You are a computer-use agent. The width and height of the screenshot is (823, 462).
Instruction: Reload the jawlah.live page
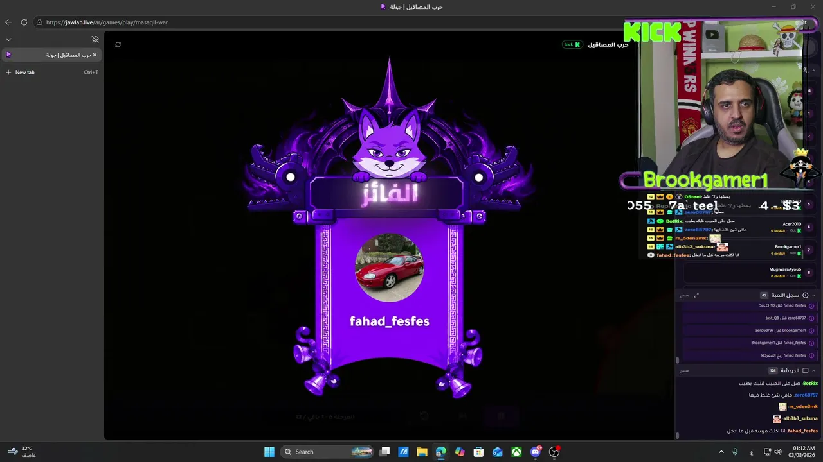pyautogui.click(x=24, y=22)
